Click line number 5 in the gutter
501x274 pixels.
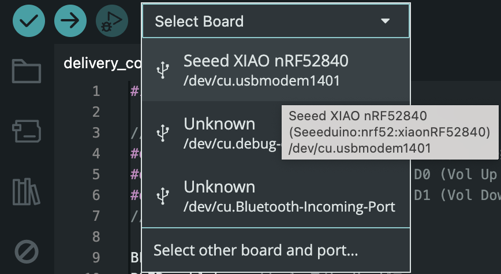click(95, 175)
